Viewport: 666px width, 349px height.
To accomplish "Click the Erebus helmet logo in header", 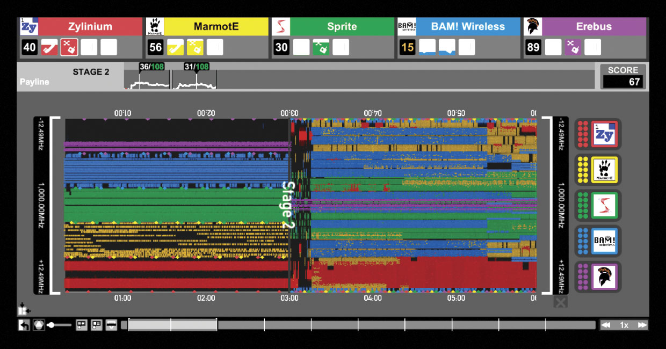I will pyautogui.click(x=532, y=26).
